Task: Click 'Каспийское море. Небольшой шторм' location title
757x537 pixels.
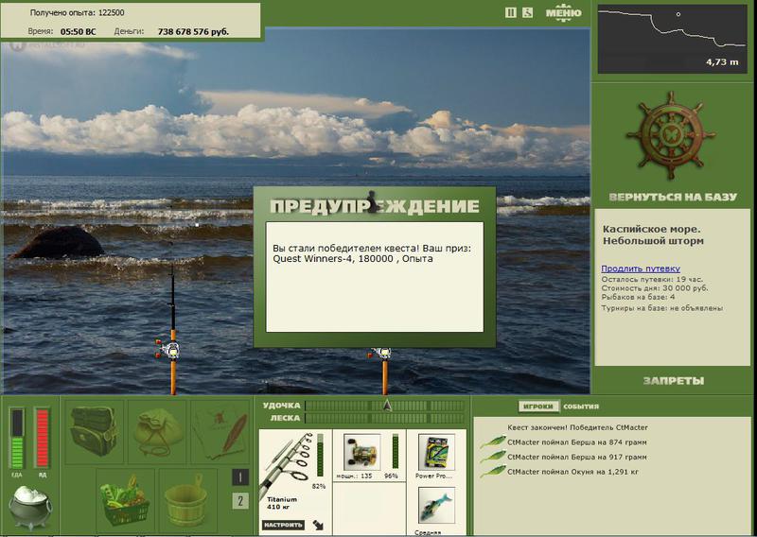Action: click(x=653, y=235)
